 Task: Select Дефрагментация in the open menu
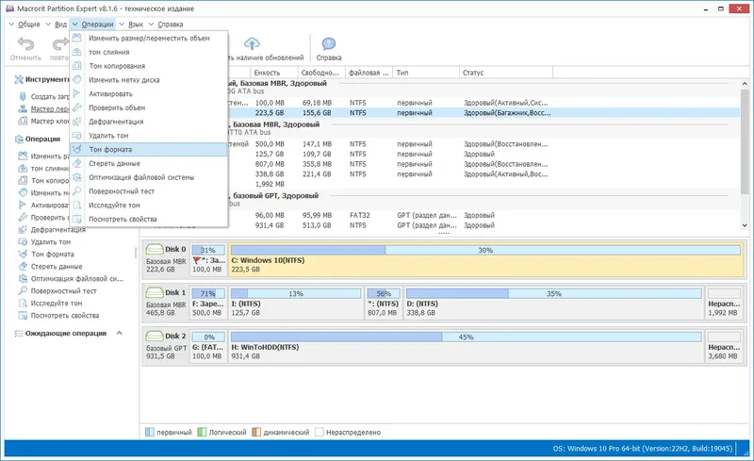pyautogui.click(x=116, y=122)
